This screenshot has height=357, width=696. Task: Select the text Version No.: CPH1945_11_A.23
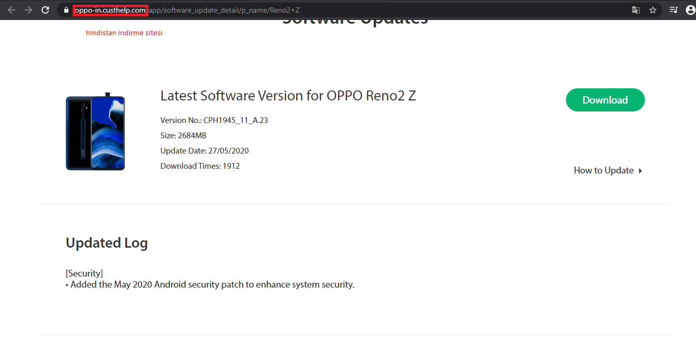tap(214, 120)
